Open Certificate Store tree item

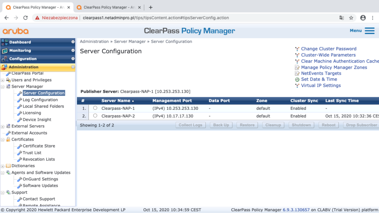click(39, 146)
